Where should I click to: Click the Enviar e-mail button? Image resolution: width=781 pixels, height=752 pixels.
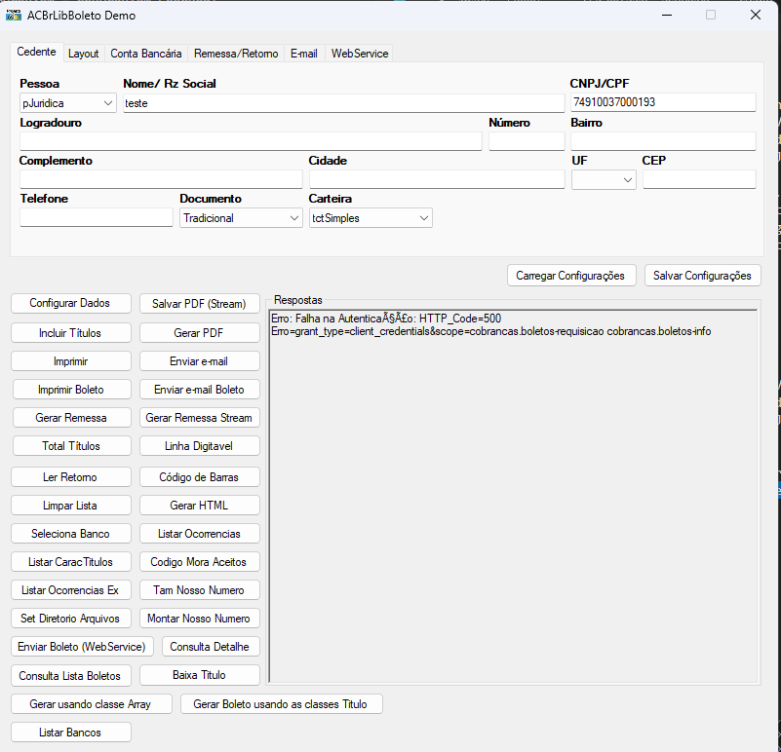[199, 361]
